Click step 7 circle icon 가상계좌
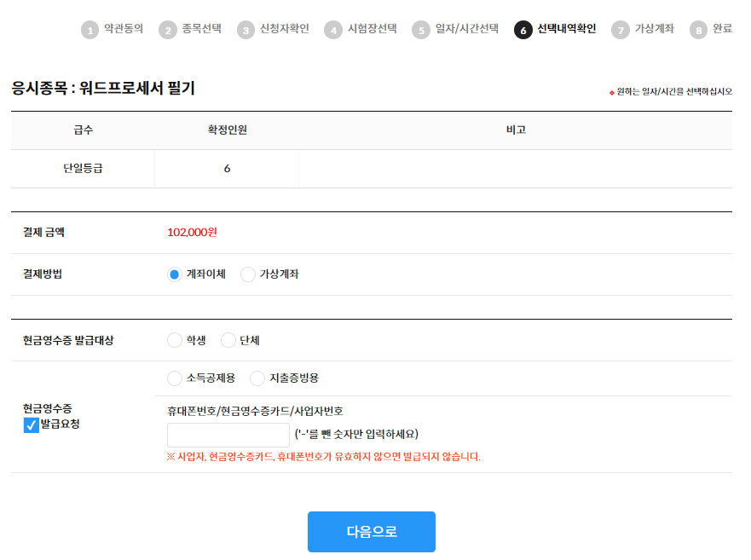 (x=620, y=30)
